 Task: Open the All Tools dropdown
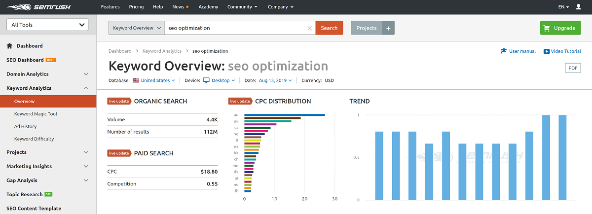pyautogui.click(x=47, y=25)
